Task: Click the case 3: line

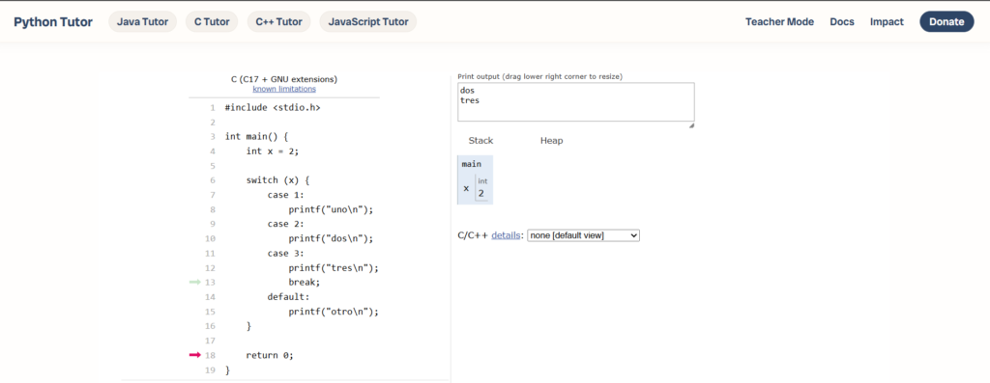Action: point(285,253)
